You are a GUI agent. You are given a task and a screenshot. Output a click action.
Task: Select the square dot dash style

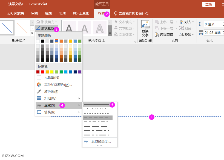click(97, 113)
